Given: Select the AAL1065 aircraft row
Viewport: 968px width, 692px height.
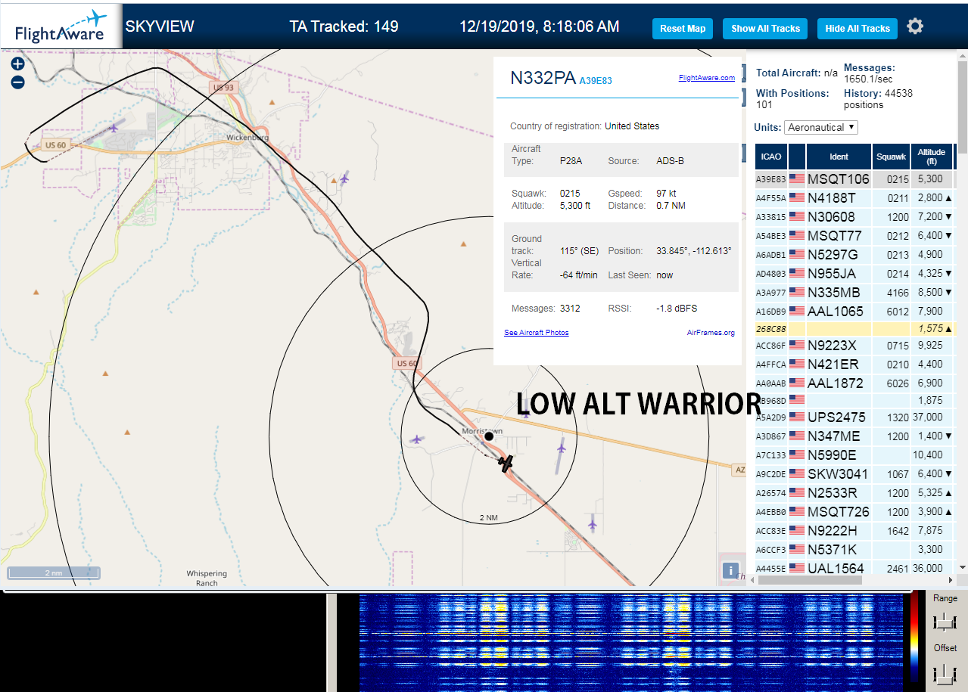Looking at the screenshot, I should [x=854, y=311].
